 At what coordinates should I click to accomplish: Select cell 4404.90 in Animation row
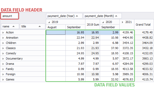(x=127, y=38)
